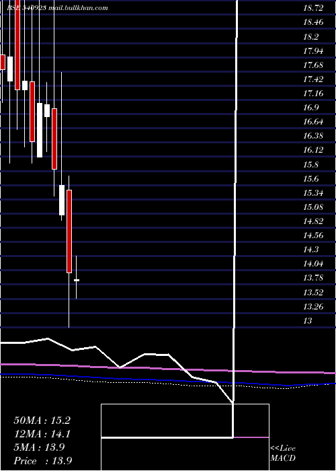Click the 14.04 price level label
Image resolution: width=336 pixels, height=471 pixels.
click(x=313, y=264)
